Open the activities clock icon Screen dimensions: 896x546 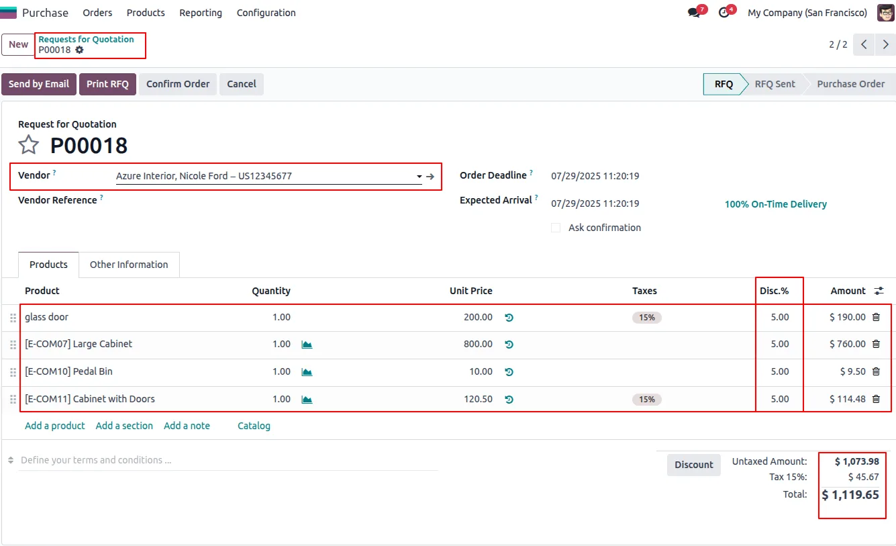(x=724, y=13)
